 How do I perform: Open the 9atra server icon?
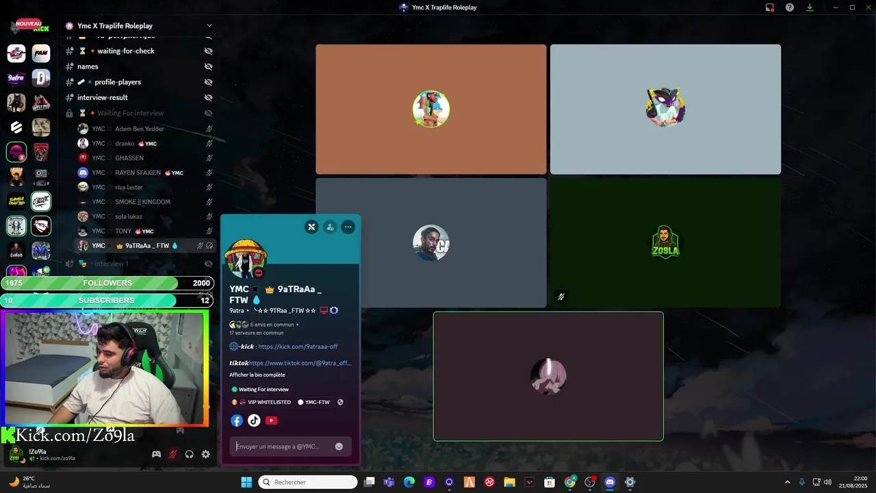(x=16, y=78)
